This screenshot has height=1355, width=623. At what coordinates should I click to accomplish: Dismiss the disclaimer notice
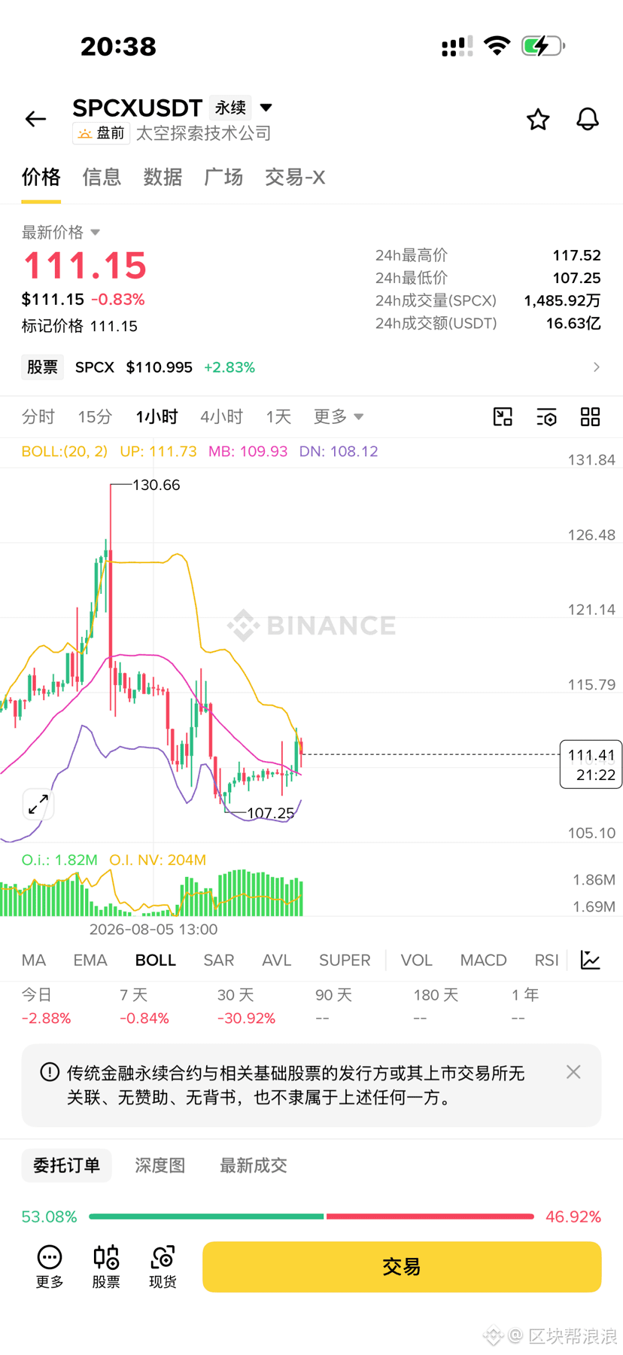[573, 1072]
